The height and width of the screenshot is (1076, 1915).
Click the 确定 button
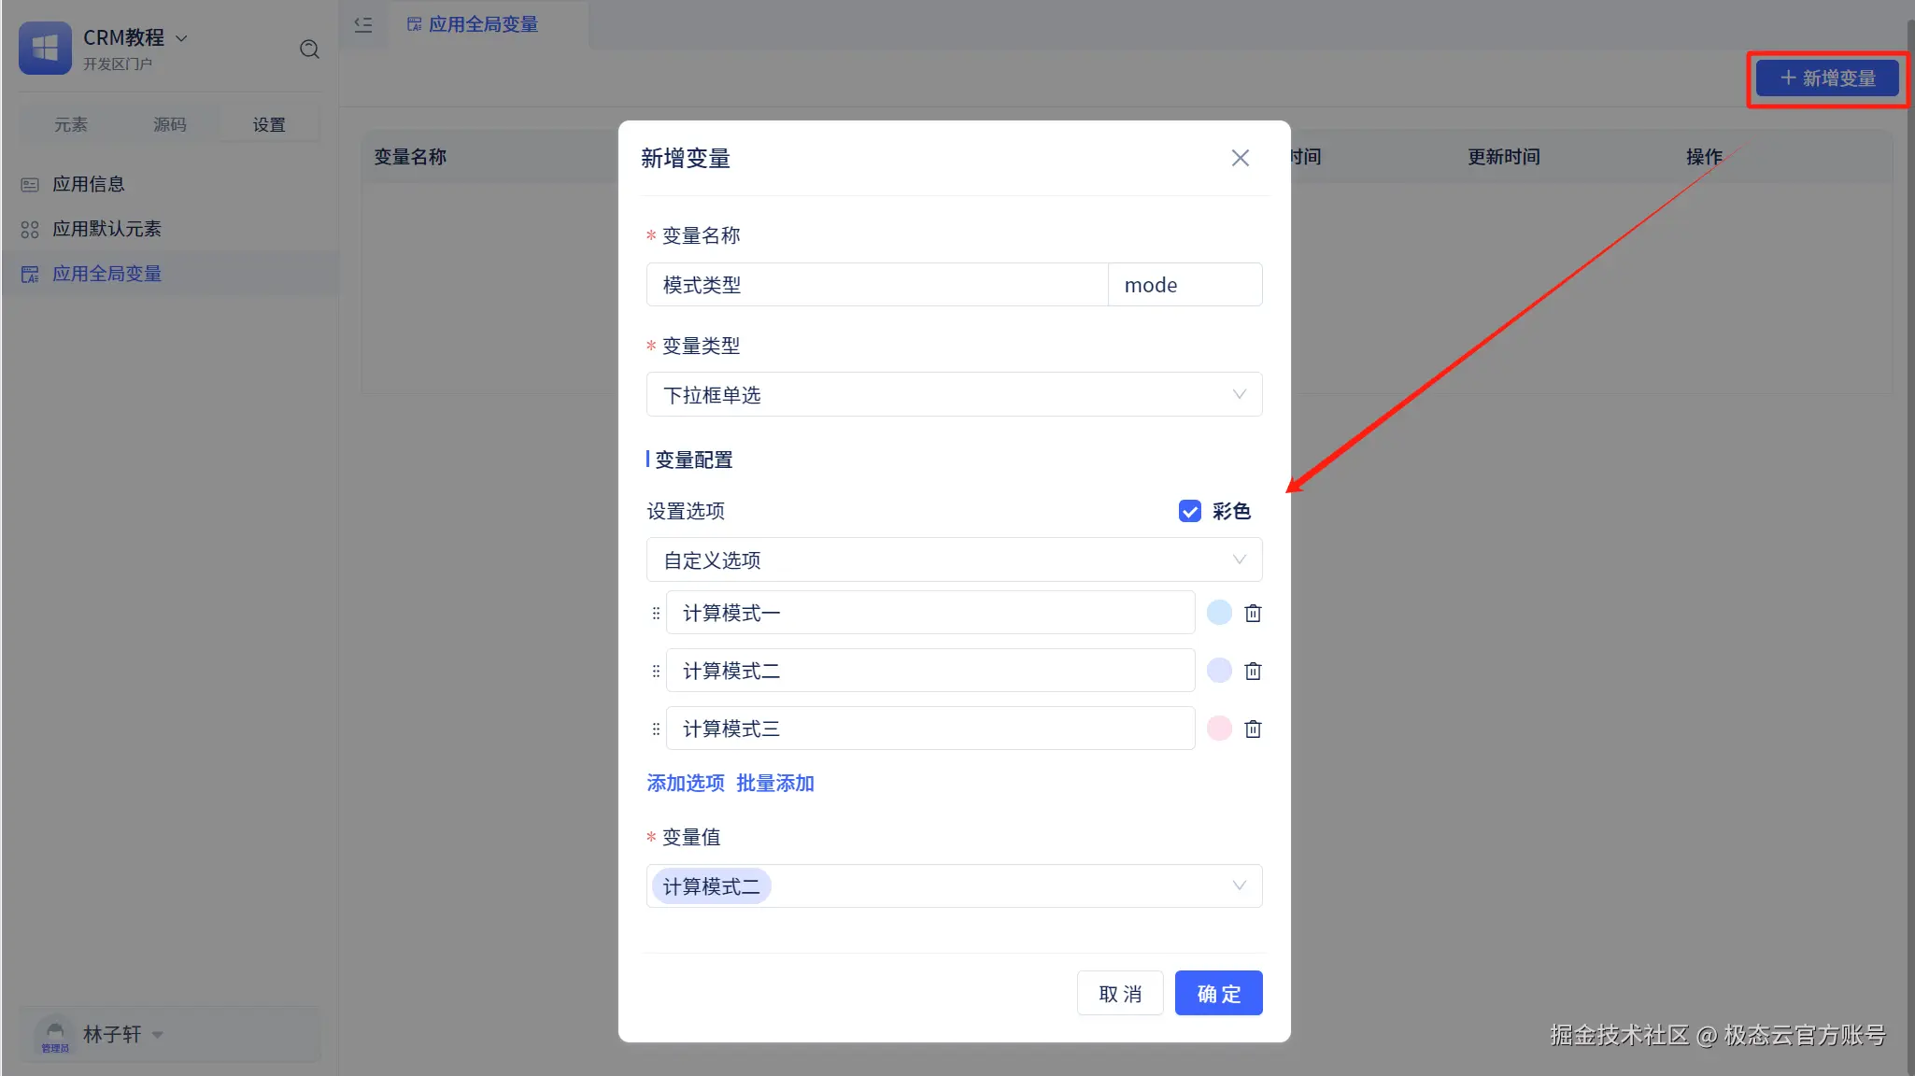(1218, 993)
